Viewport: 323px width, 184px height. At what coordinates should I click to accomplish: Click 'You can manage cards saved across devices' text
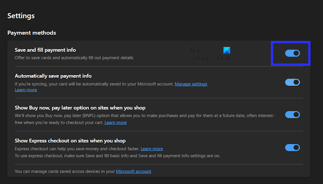tap(65, 171)
